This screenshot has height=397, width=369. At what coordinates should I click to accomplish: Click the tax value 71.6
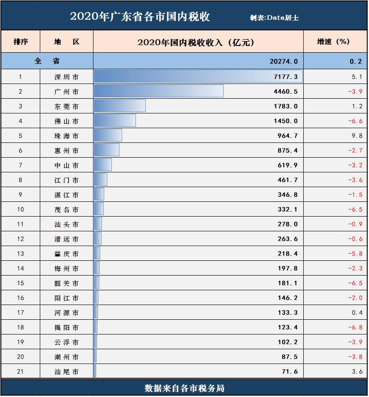click(x=290, y=372)
